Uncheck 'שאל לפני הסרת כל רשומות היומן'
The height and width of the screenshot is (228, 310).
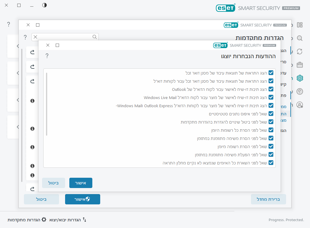coord(271,130)
